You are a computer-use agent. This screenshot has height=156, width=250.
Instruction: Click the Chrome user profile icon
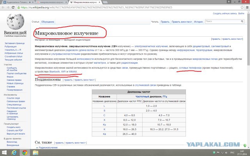tap(229, 2)
